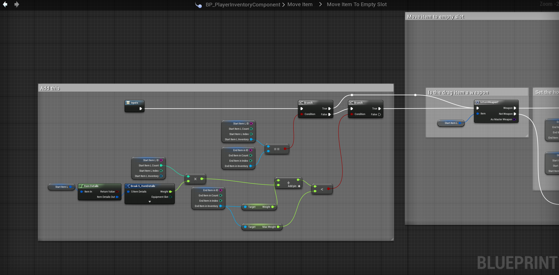
Task: Click the resize handle of 'Add this' comment
Action: (x=392, y=239)
